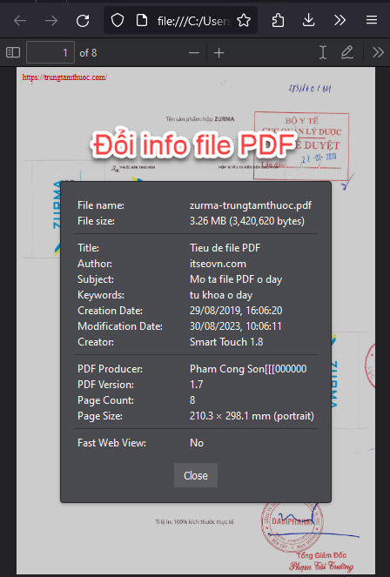The image size is (390, 577).
Task: Click the browser forward arrow
Action: (51, 21)
